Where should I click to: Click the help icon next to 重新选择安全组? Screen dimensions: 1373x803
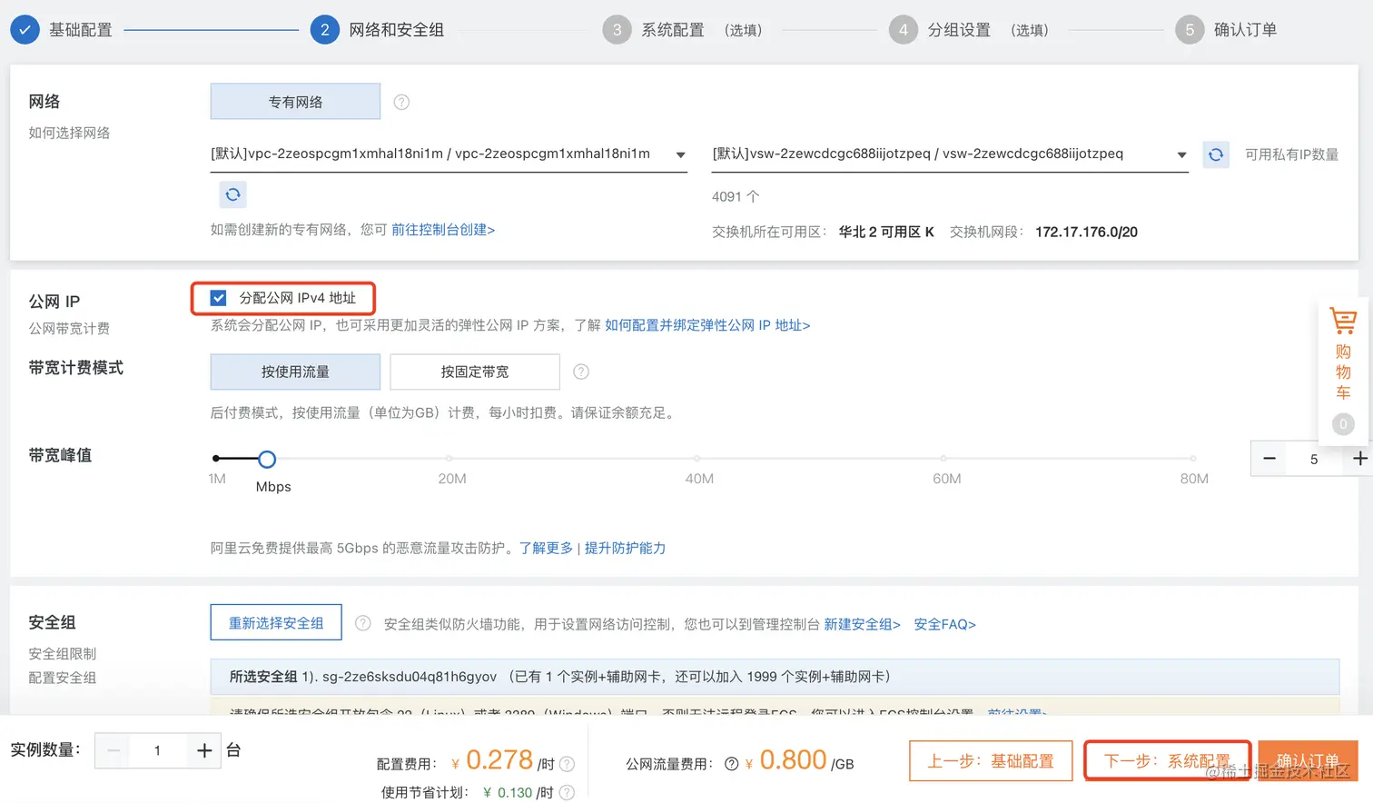pos(362,623)
